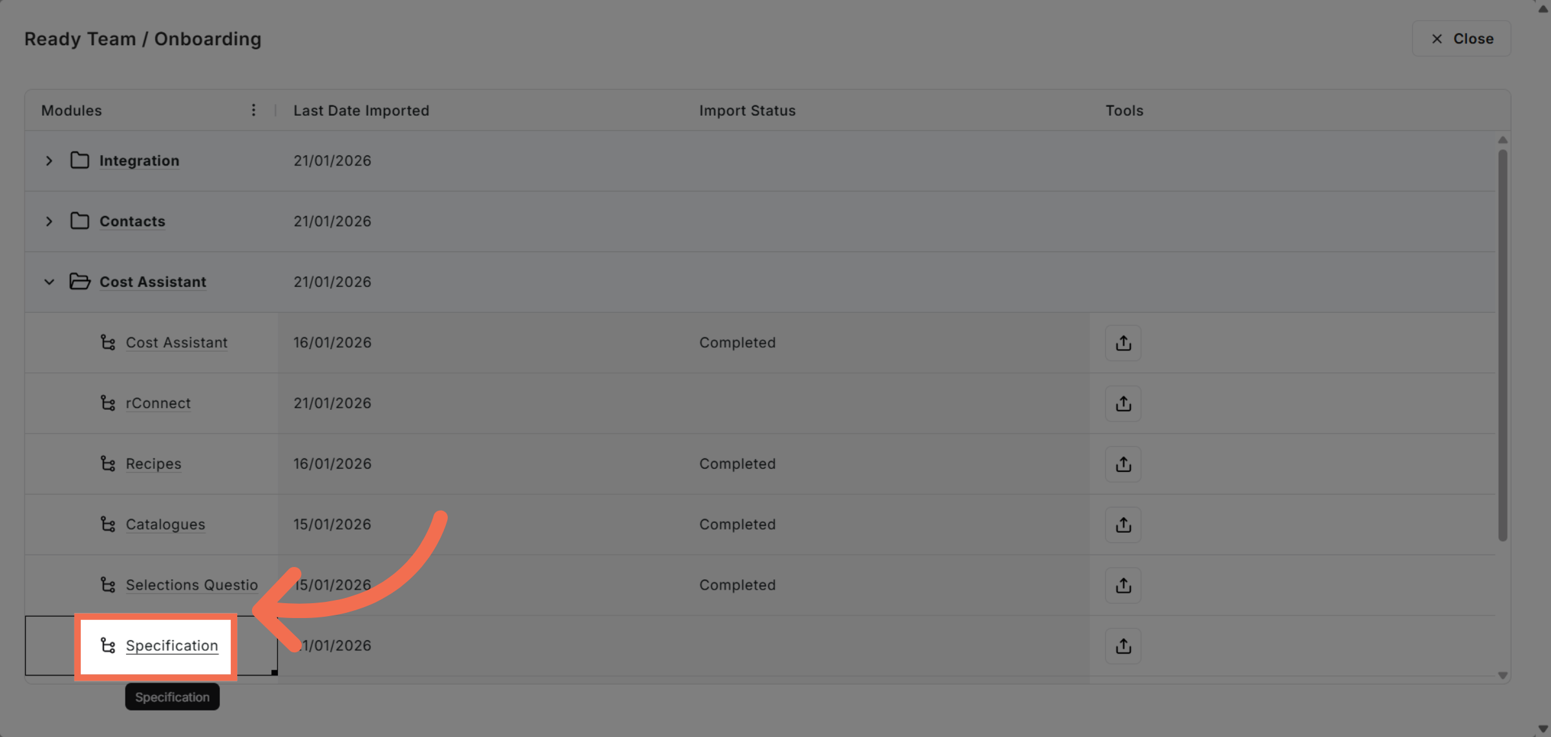This screenshot has height=737, width=1551.
Task: Export the Selections Questions module
Action: click(1123, 584)
